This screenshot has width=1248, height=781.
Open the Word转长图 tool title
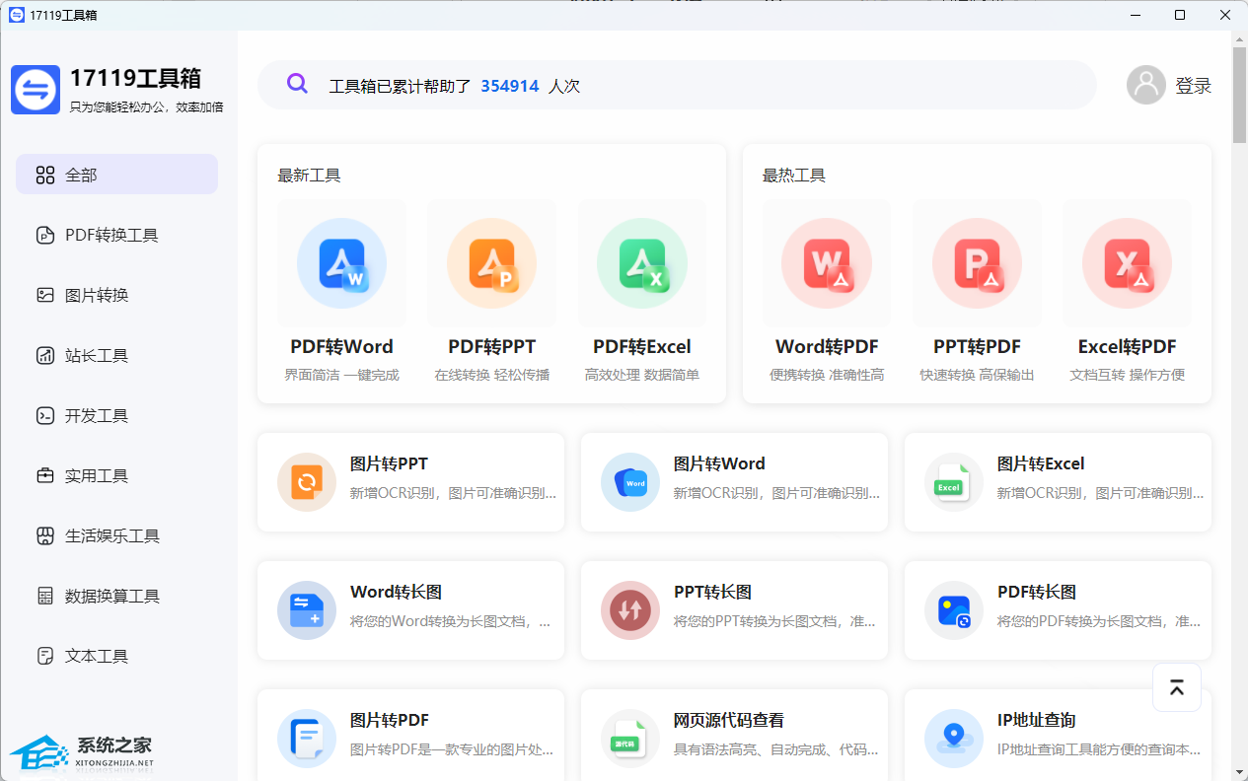(x=396, y=592)
